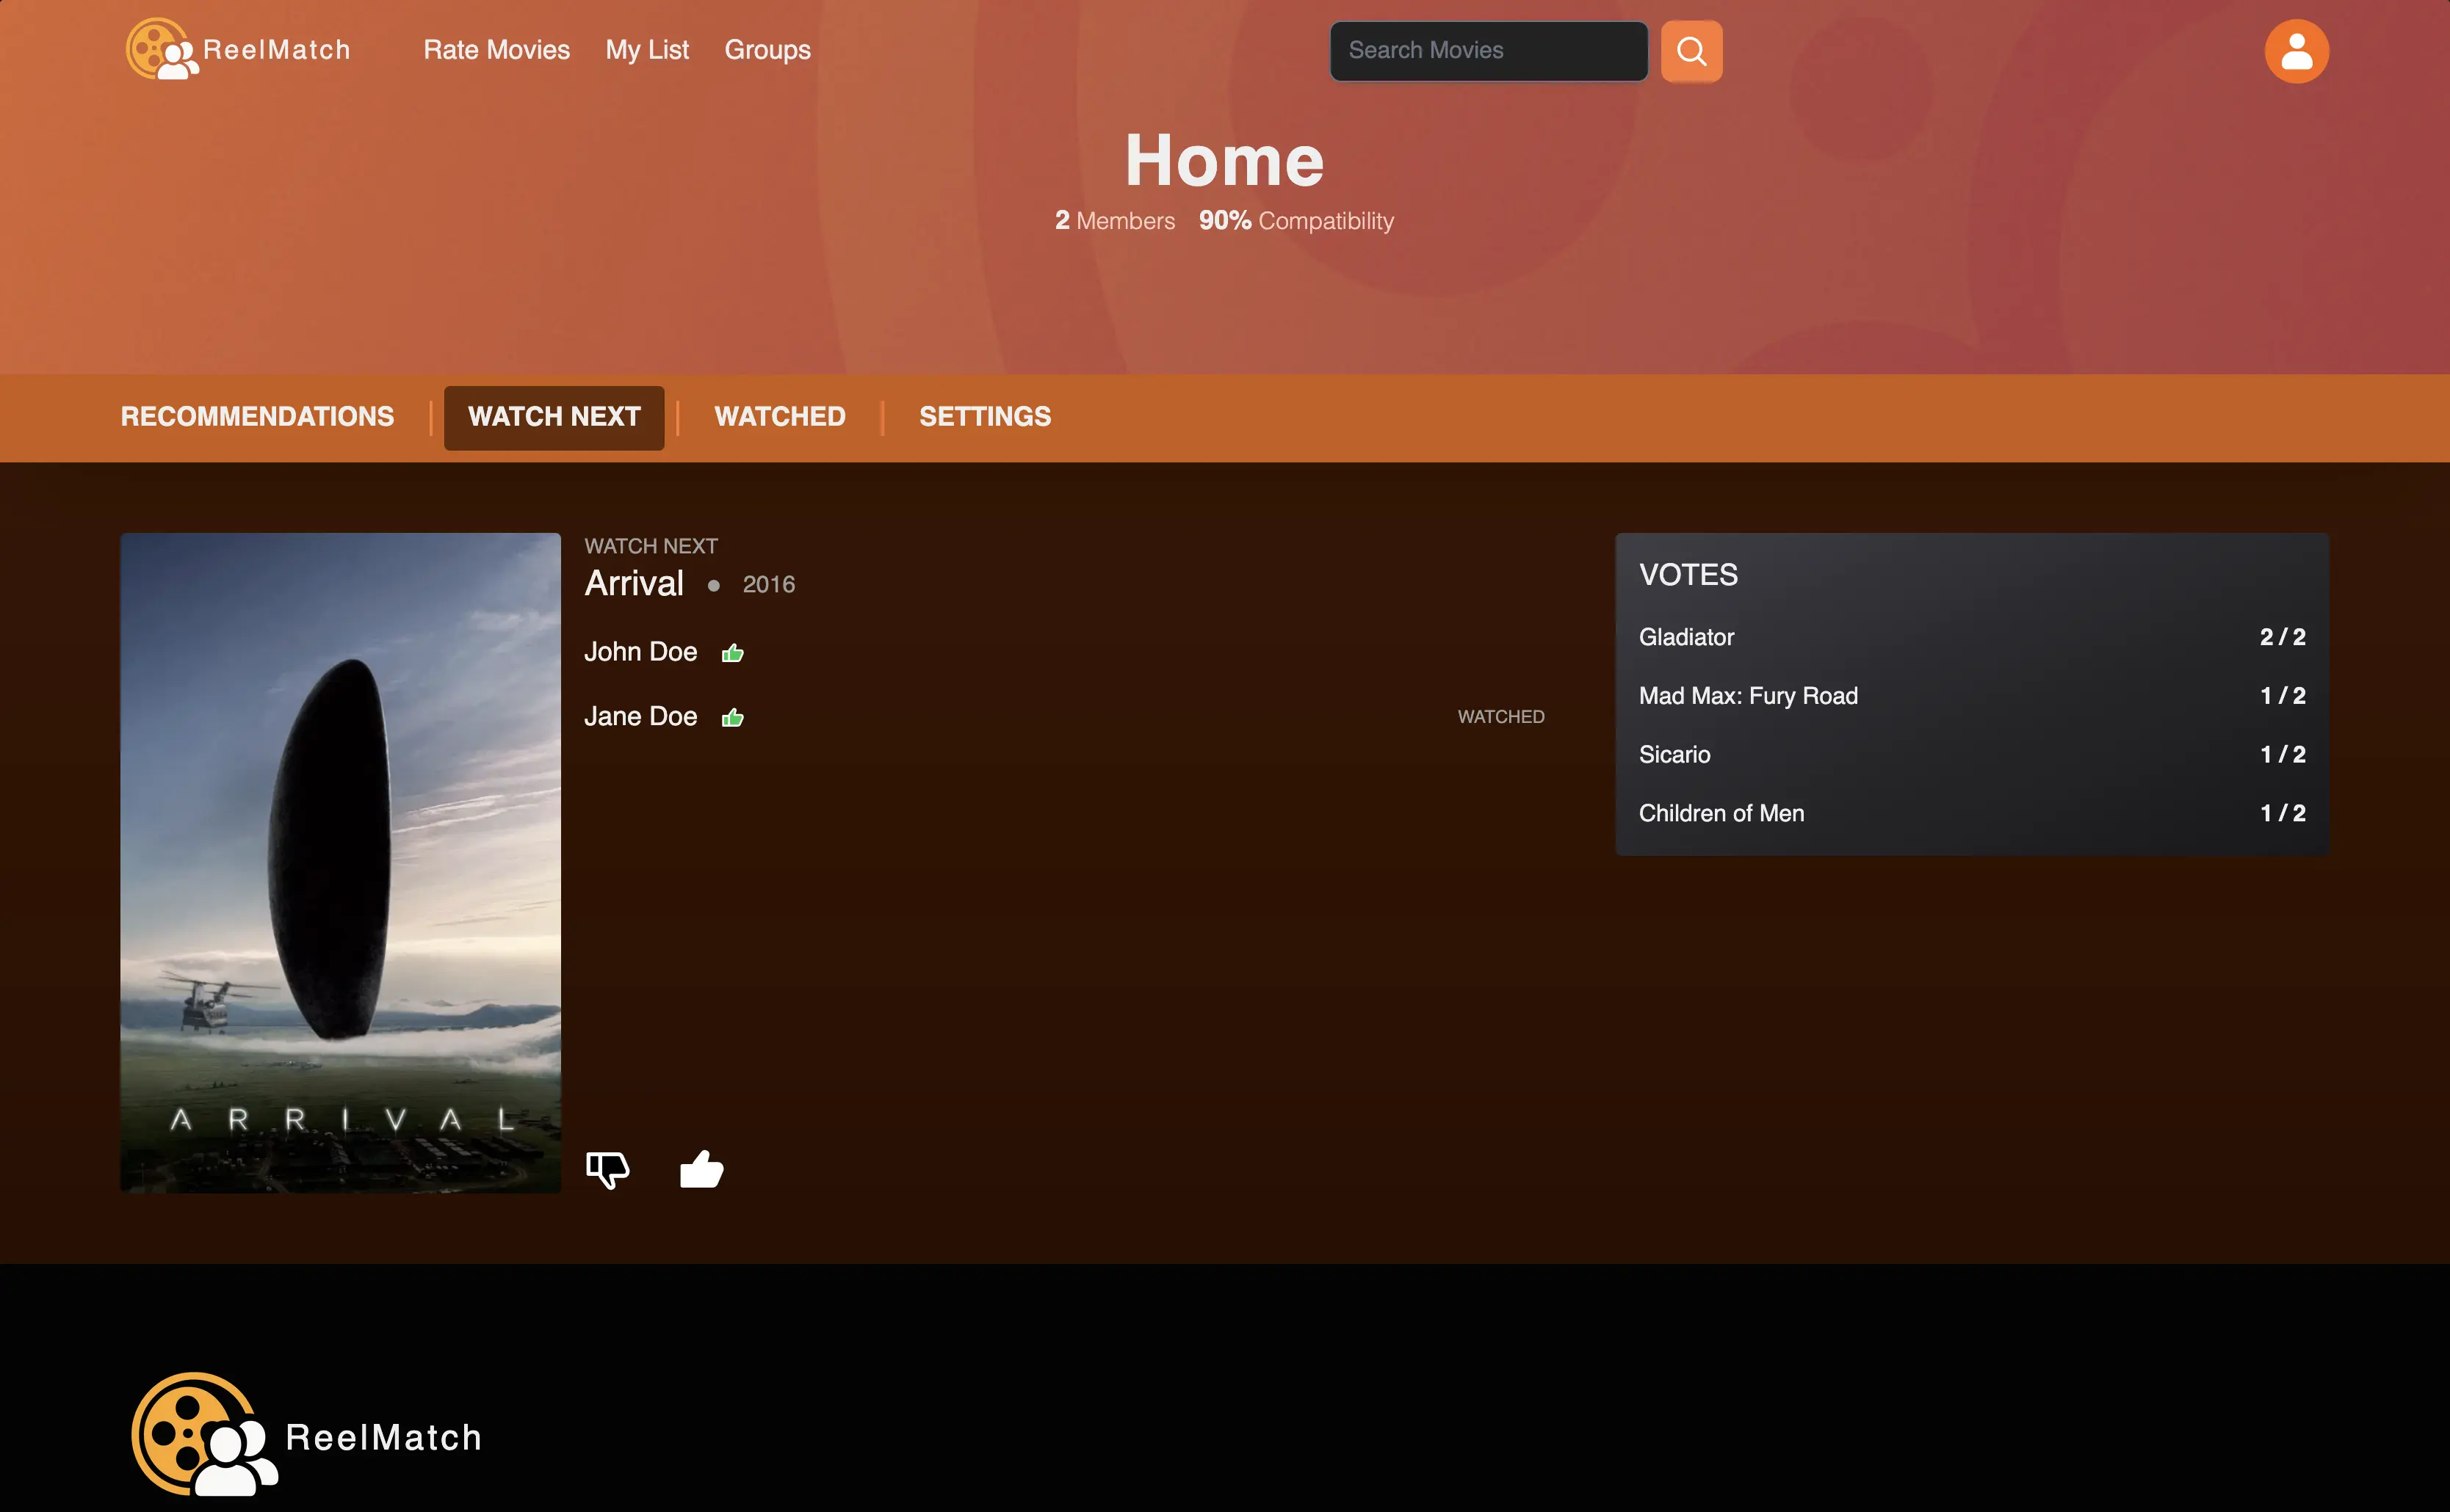Click the ReelMatch logo in header
This screenshot has height=1512, width=2450.
pos(238,49)
